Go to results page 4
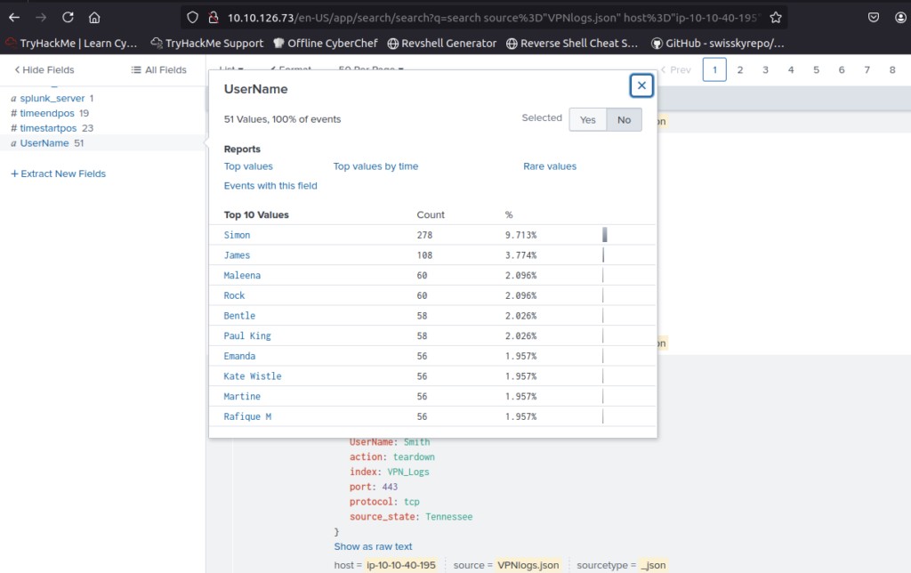The height and width of the screenshot is (573, 911). coord(791,69)
